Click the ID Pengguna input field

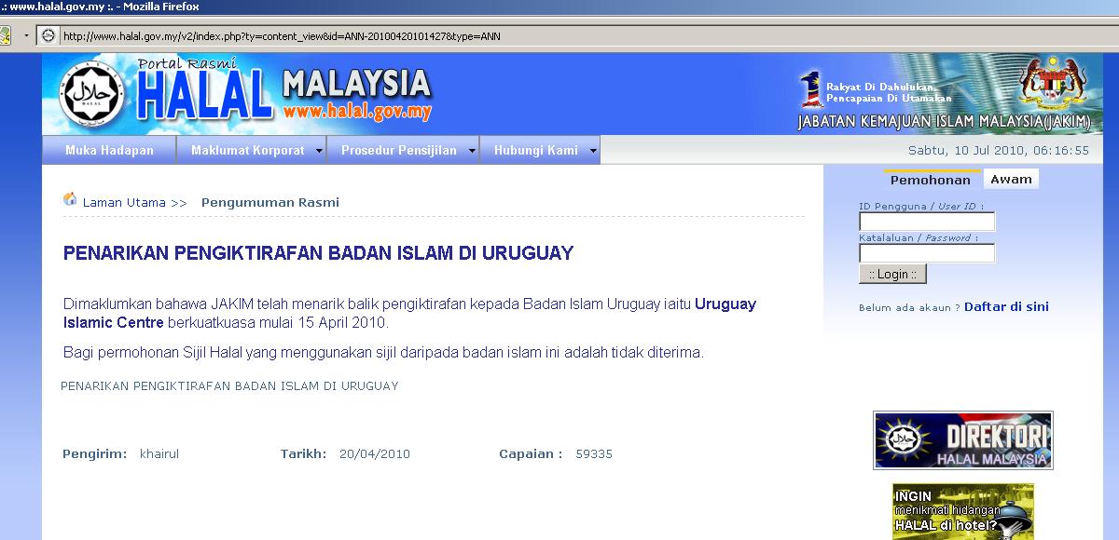pyautogui.click(x=927, y=222)
